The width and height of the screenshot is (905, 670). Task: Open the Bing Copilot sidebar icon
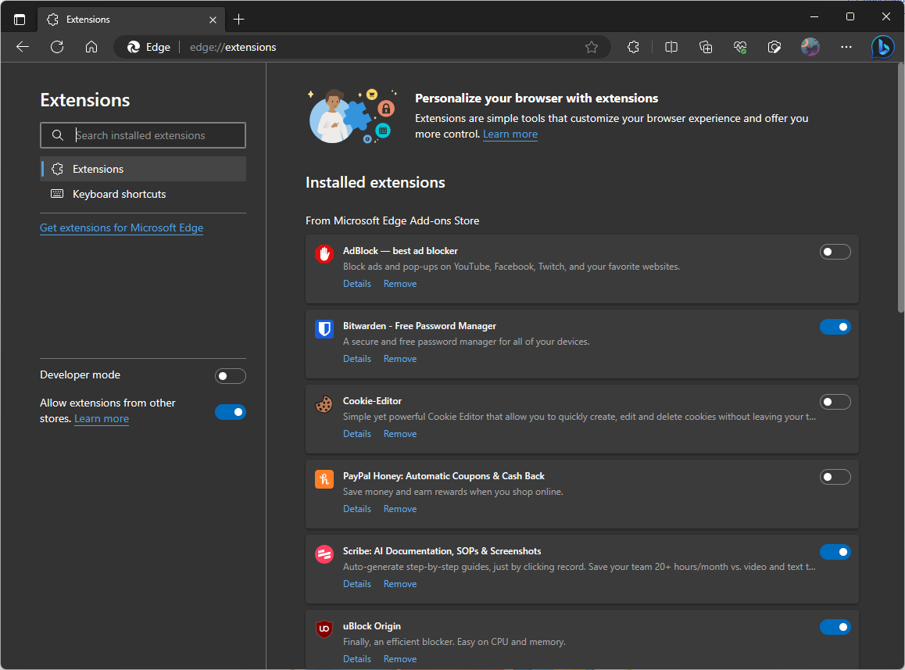(883, 47)
